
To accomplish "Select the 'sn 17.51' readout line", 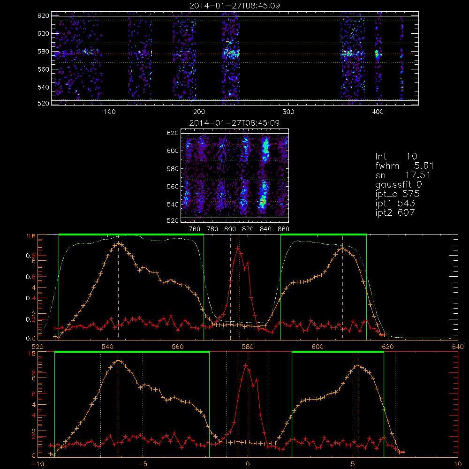I will (x=403, y=175).
